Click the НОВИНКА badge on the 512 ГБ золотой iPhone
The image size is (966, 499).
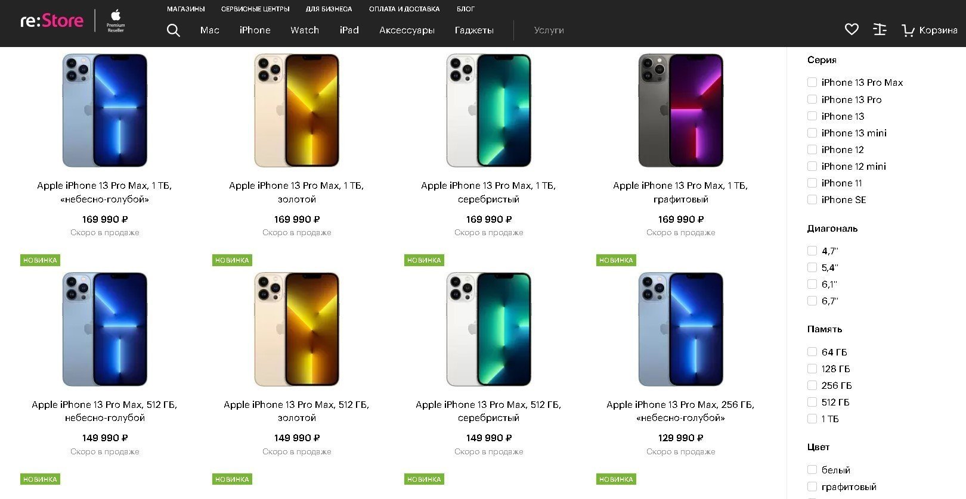pyautogui.click(x=232, y=260)
